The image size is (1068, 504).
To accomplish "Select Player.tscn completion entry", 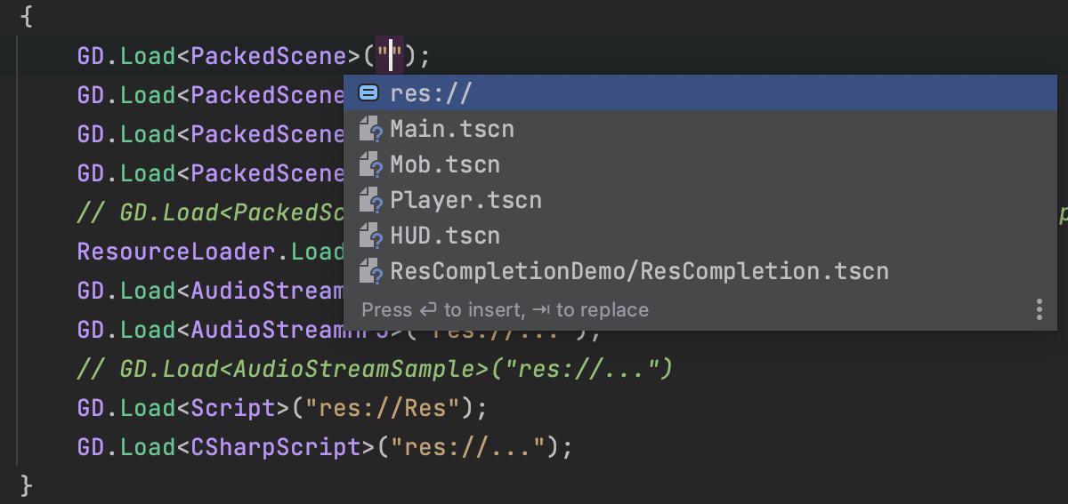I will (x=465, y=200).
